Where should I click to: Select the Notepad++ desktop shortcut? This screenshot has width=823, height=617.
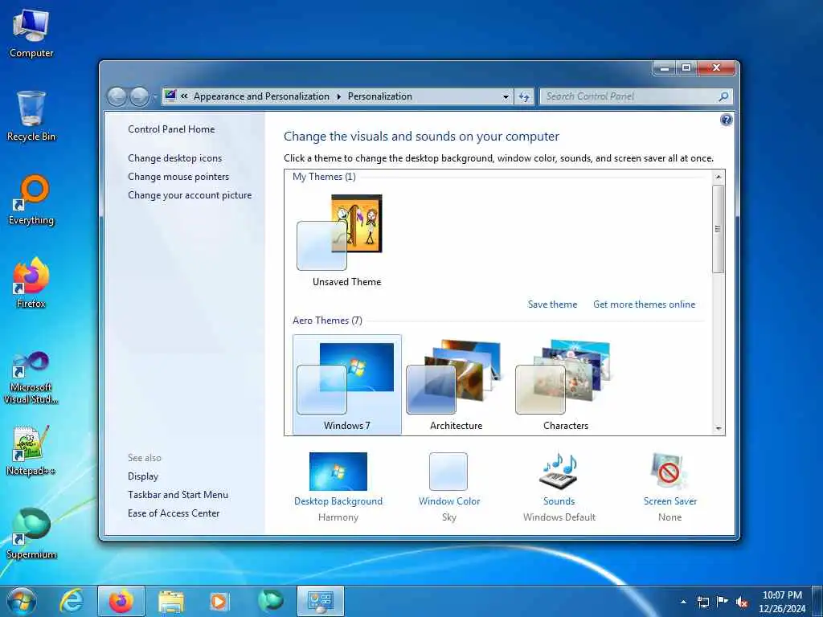point(31,450)
